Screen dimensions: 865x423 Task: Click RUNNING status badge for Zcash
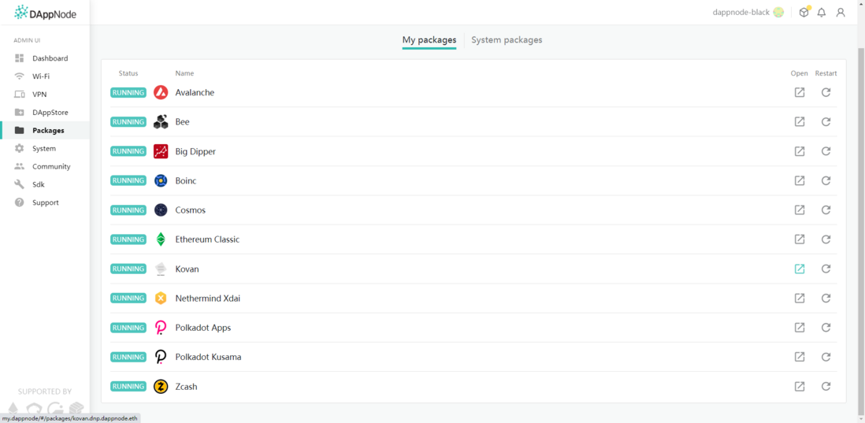[128, 386]
